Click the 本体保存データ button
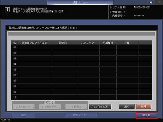The image size is (163, 122). tap(50, 107)
